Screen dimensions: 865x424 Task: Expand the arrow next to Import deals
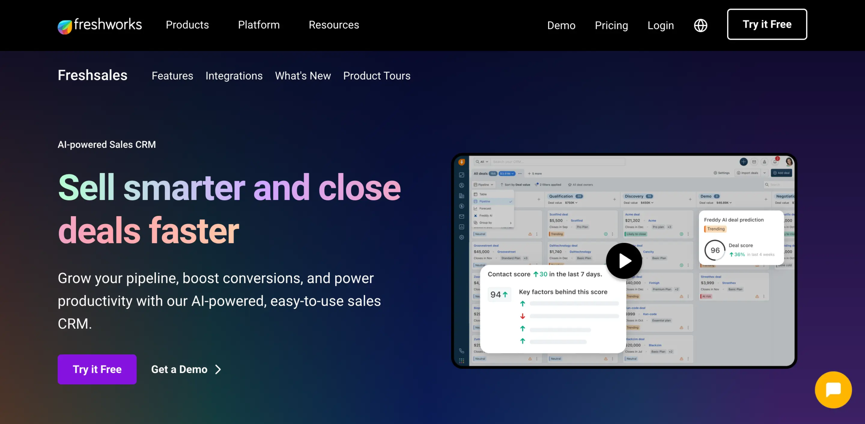[764, 173]
